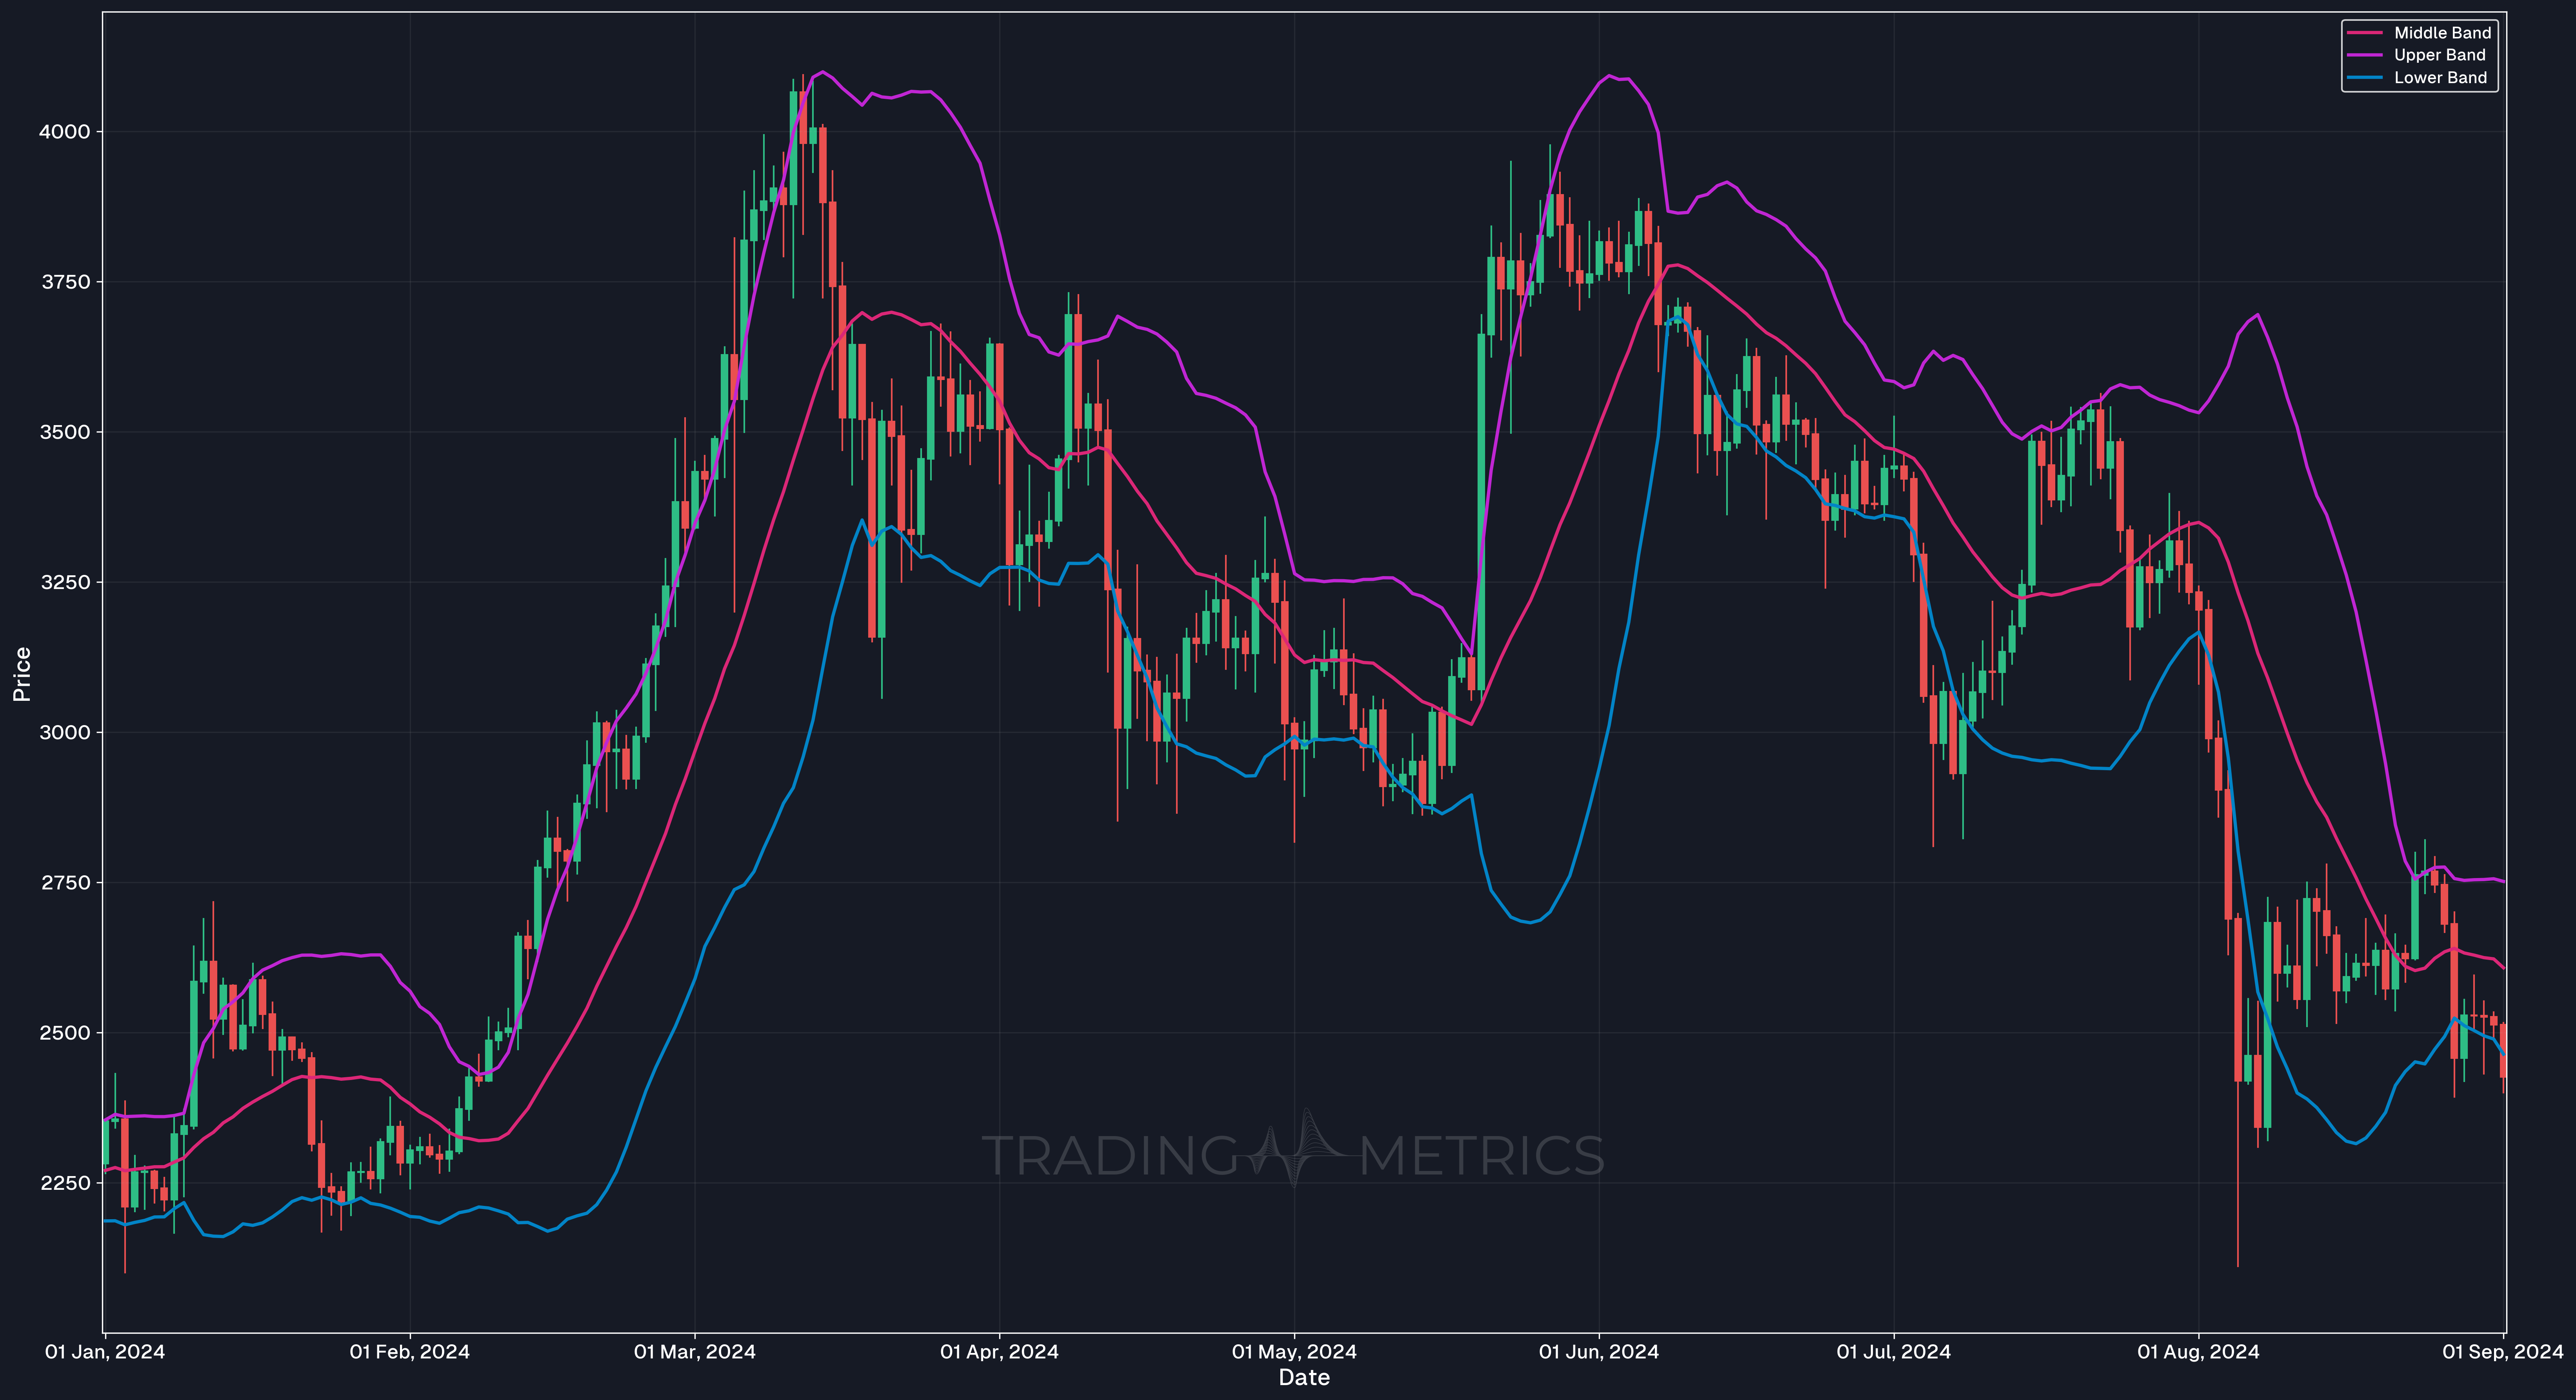Image resolution: width=2576 pixels, height=1400 pixels.
Task: Click the 3500 price axis label
Action: tap(65, 432)
